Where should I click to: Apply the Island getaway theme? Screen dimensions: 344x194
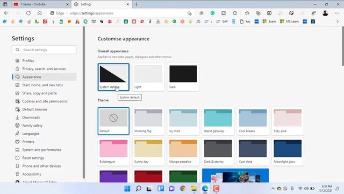218,121
